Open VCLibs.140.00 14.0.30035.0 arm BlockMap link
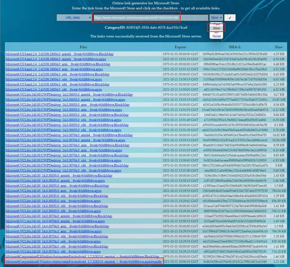The height and width of the screenshot is (267, 290). [x=57, y=186]
